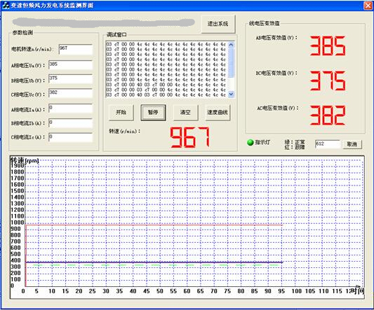Click the debug window scroll down arrow
Viewport: 374px width, 310px height.
231,94
